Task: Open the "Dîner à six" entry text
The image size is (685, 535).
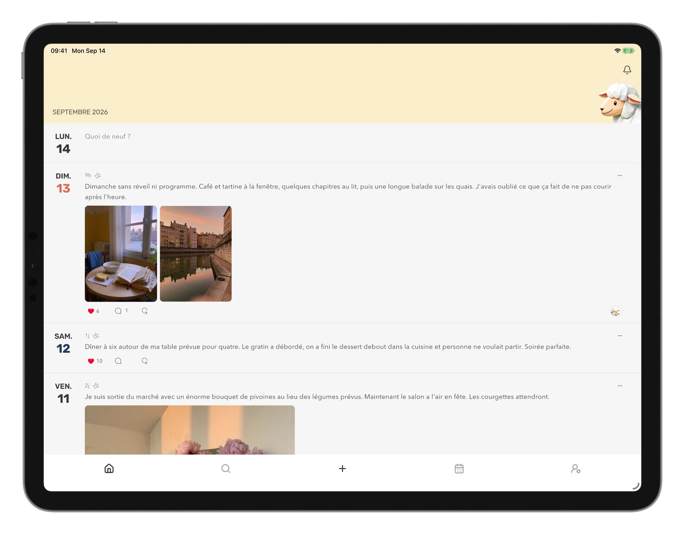Action: click(x=328, y=347)
